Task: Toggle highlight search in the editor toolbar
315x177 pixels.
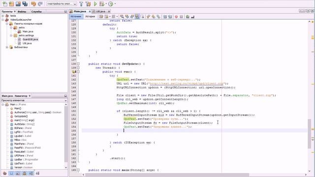Action: point(137,17)
